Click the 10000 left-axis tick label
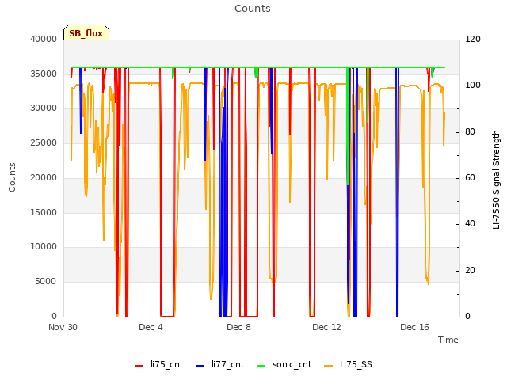507x380 pixels. [x=44, y=247]
